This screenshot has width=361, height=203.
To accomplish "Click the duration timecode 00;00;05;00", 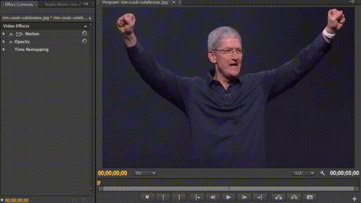I will [x=344, y=173].
